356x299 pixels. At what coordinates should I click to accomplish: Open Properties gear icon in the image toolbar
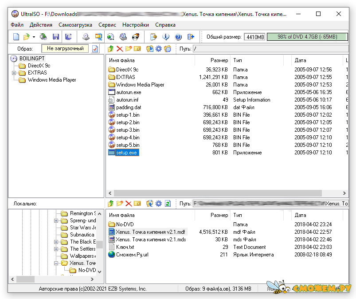coord(158,49)
